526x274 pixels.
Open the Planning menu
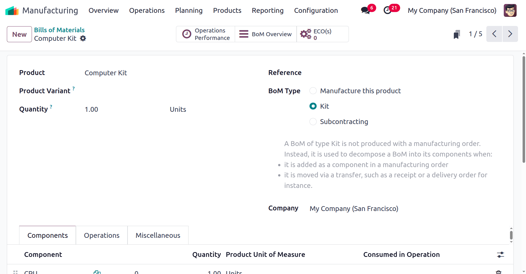(x=189, y=11)
